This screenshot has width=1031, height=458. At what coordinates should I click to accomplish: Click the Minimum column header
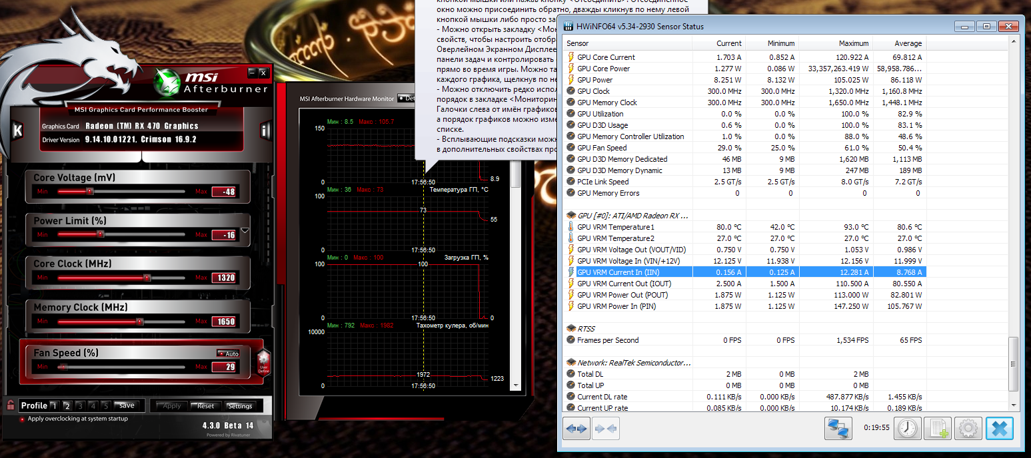point(772,43)
